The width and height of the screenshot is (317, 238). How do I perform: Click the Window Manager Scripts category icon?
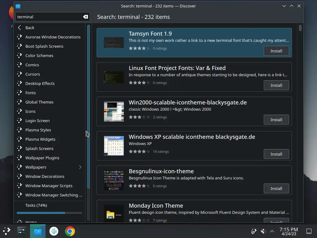coord(20,186)
